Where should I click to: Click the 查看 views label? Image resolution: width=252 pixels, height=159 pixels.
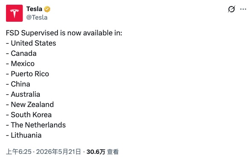click(x=113, y=152)
